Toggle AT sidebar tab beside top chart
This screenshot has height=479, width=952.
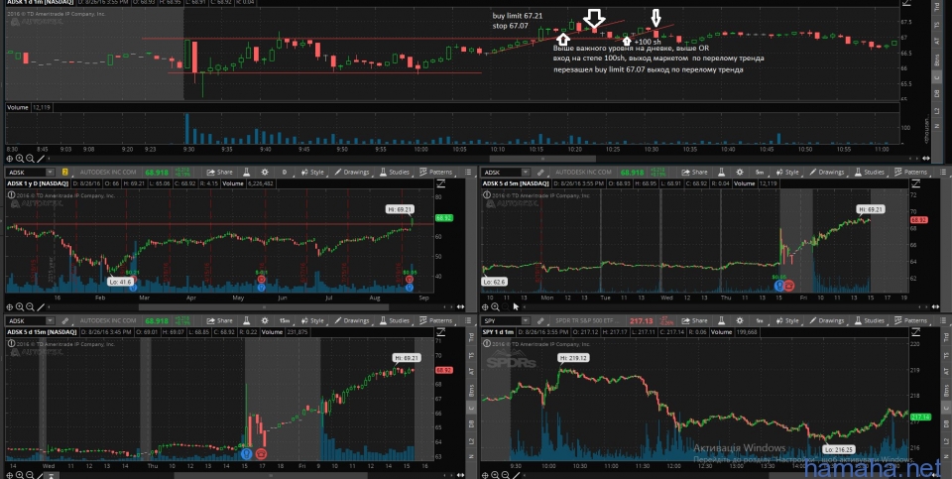[x=936, y=41]
